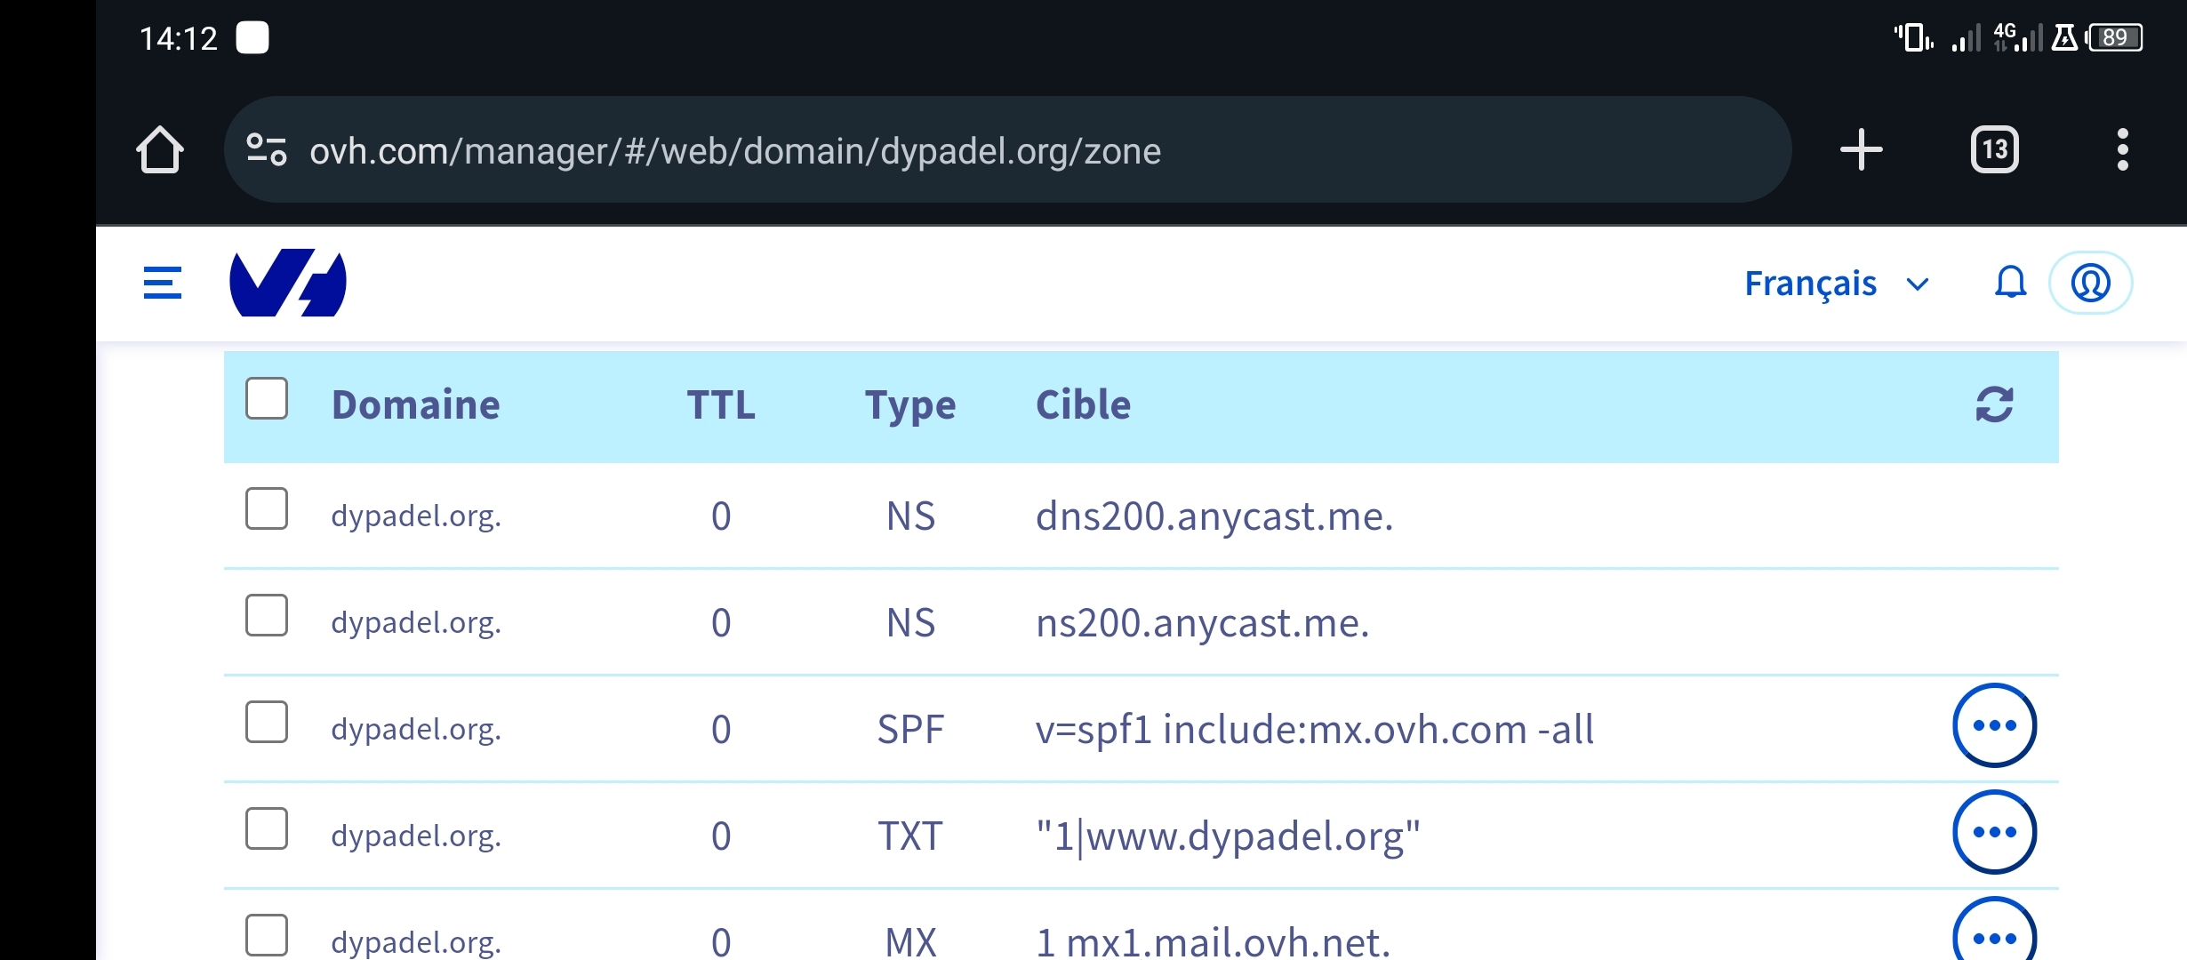Open the user account icon

(x=2090, y=283)
